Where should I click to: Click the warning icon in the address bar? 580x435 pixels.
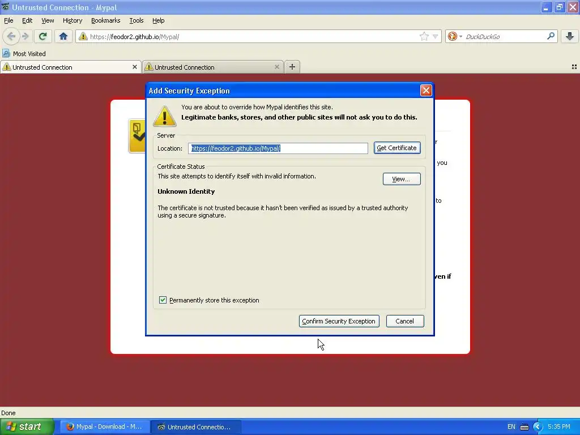tap(83, 36)
